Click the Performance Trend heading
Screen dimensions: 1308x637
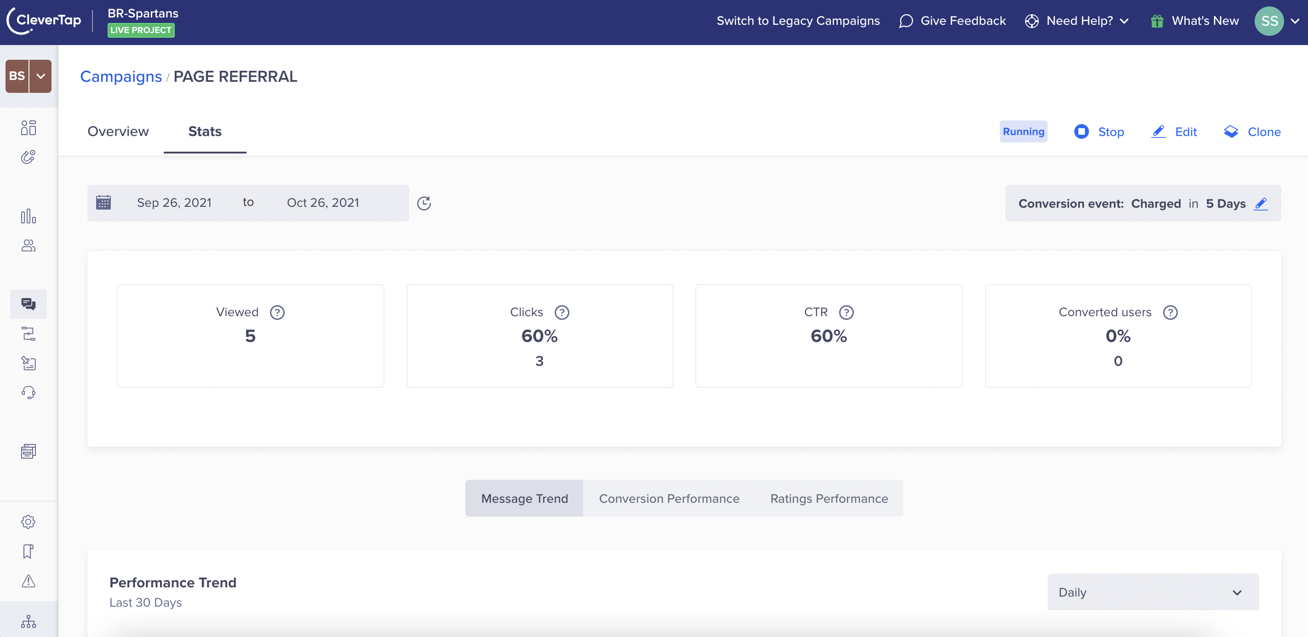(173, 582)
